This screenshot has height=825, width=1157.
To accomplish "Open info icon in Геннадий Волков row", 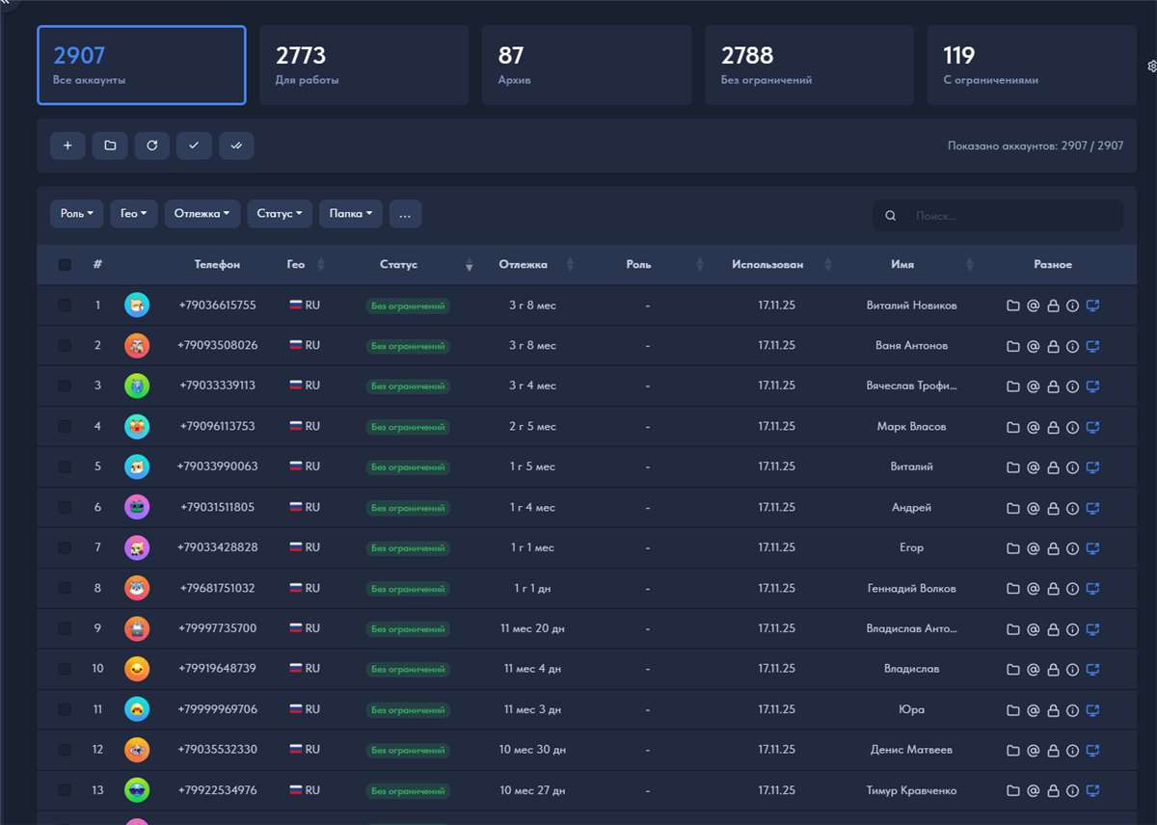I will [1072, 589].
